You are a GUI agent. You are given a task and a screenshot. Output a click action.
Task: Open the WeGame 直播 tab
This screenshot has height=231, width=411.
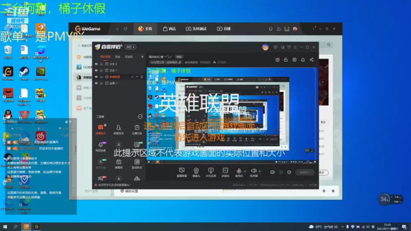224,29
